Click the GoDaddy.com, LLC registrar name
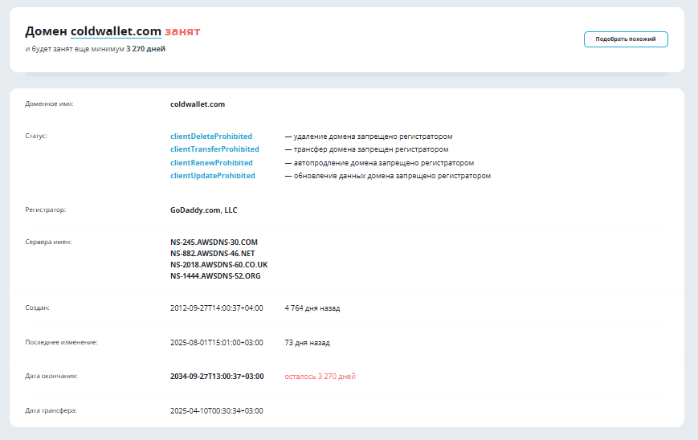698x440 pixels. (203, 210)
